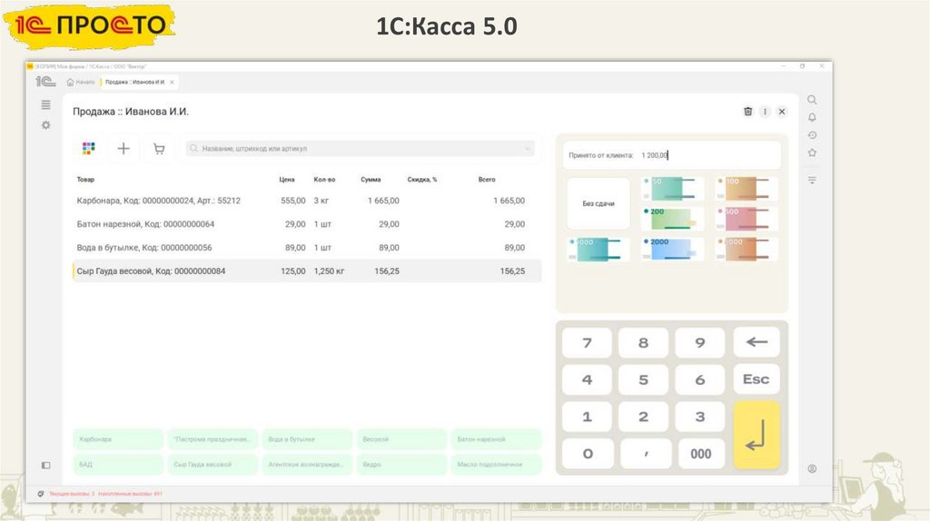The width and height of the screenshot is (930, 521).
Task: Click quick product button 'Сыр Гауда весовой'
Action: 213,464
